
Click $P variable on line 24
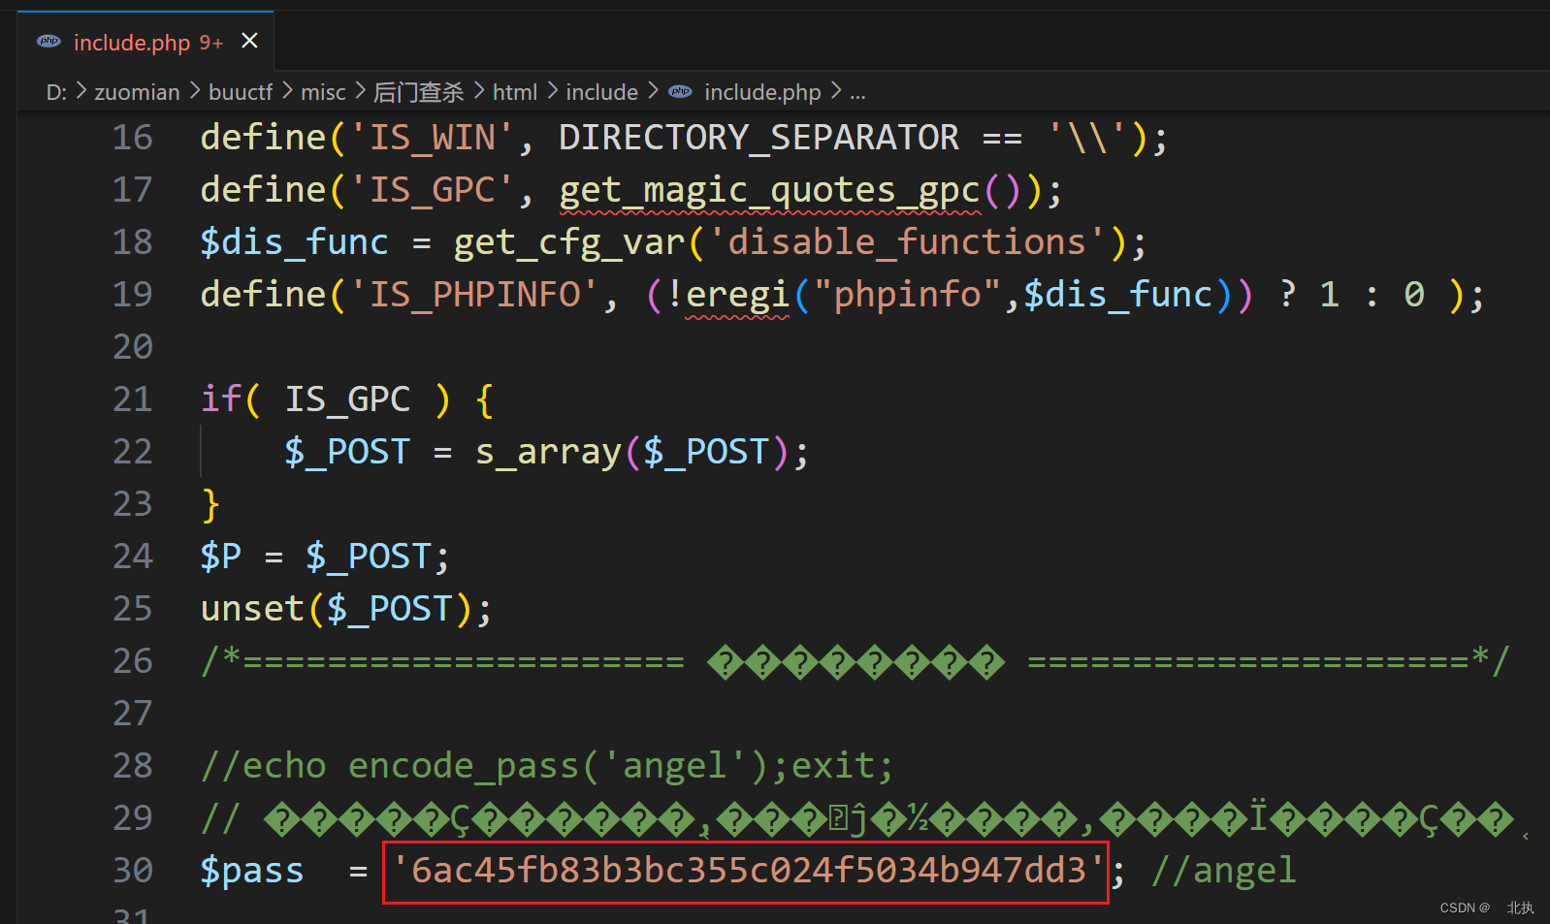point(221,557)
